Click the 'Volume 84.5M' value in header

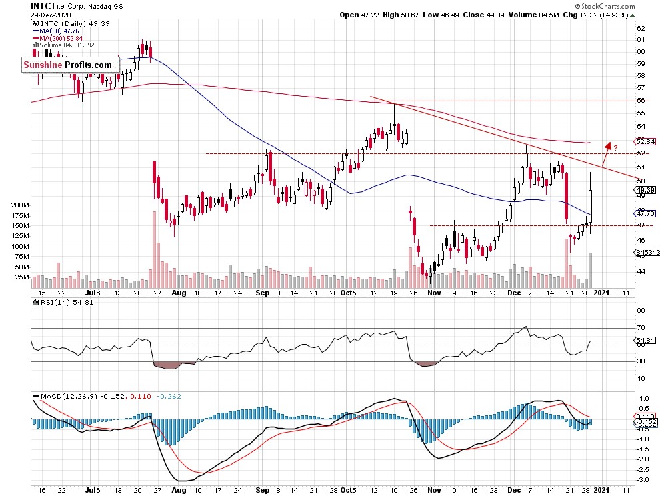click(534, 15)
